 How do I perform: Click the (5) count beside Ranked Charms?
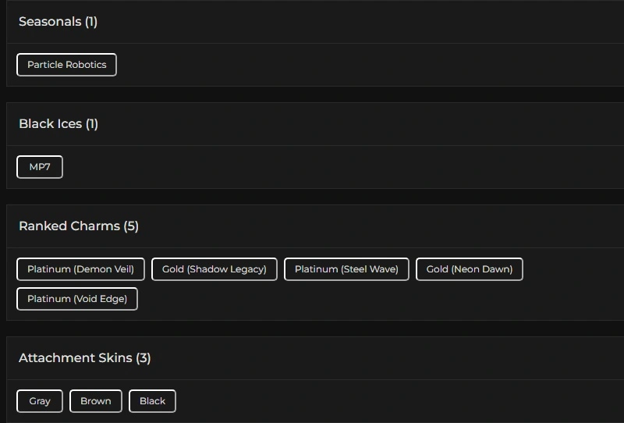click(x=131, y=226)
